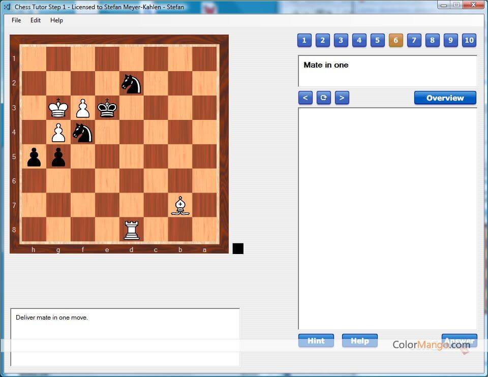Select the white pawn on f3
This screenshot has width=488, height=377.
click(83, 108)
